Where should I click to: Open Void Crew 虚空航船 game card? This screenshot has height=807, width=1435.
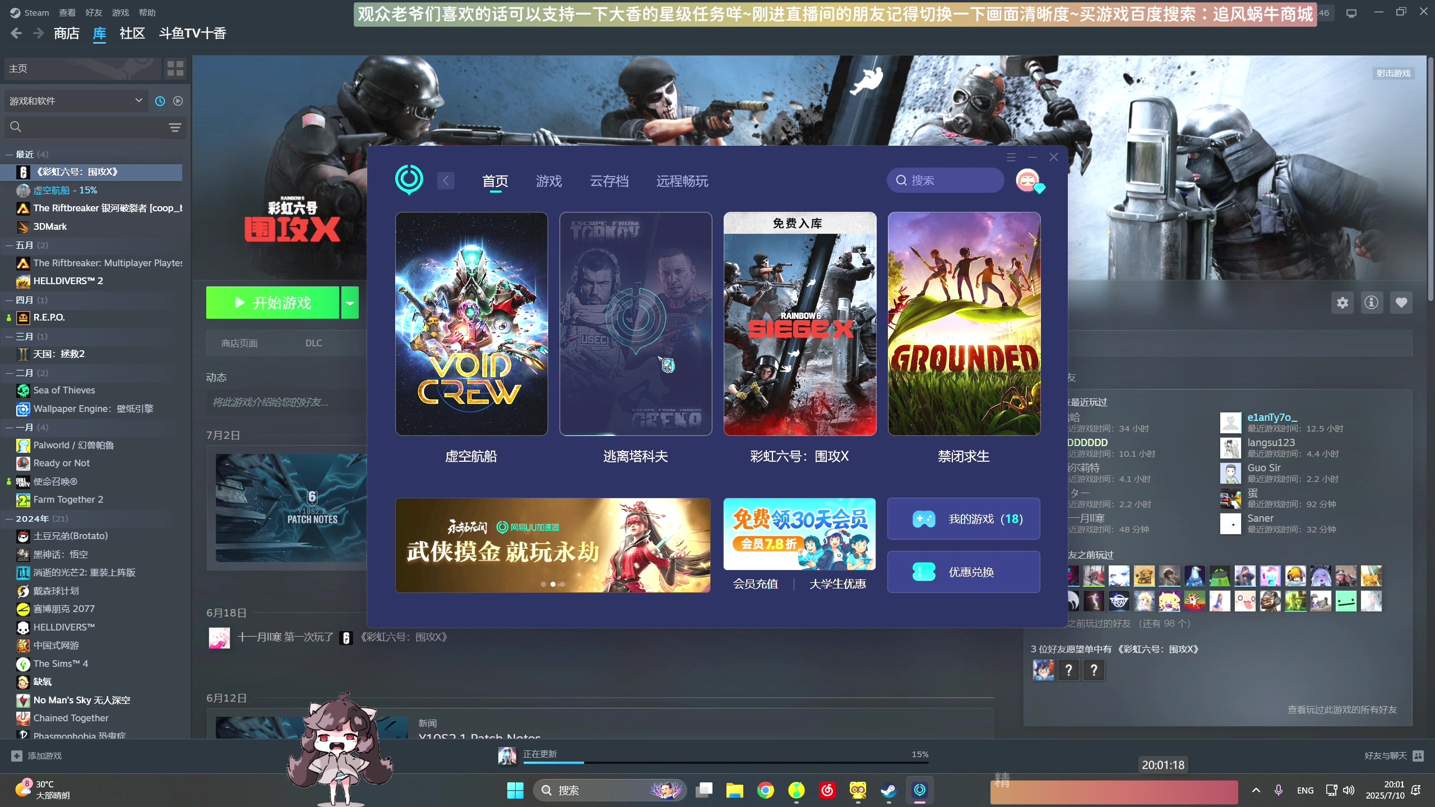point(471,324)
